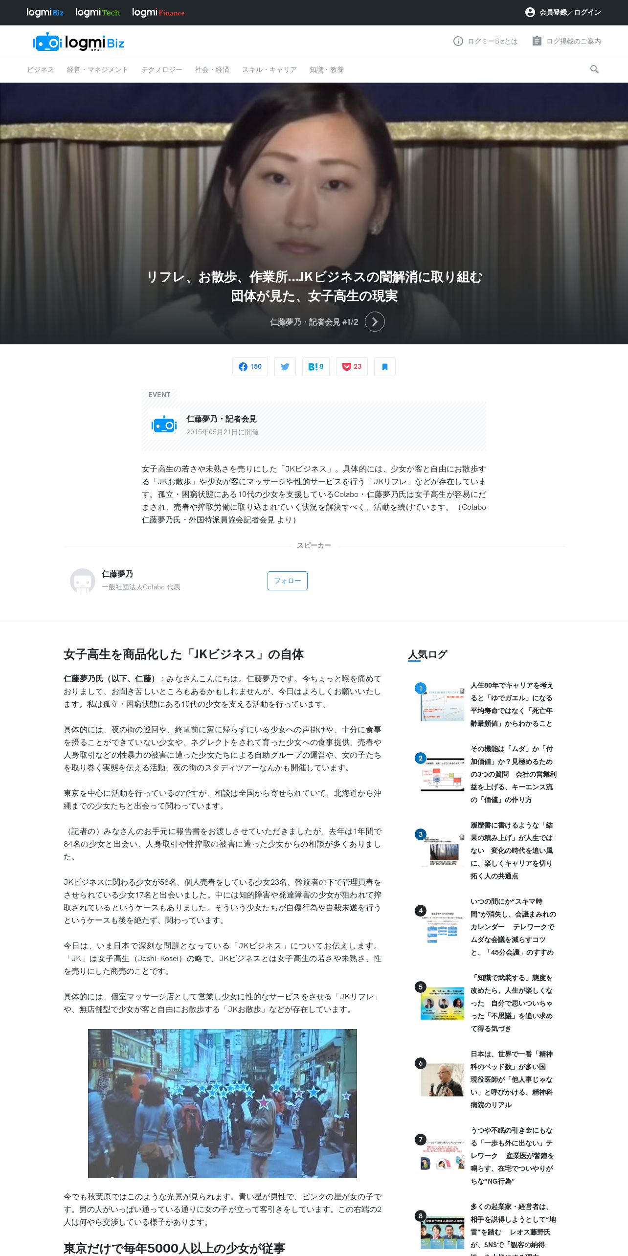This screenshot has height=1256, width=628.
Task: Save to Pocket with 23 count
Action: click(352, 367)
